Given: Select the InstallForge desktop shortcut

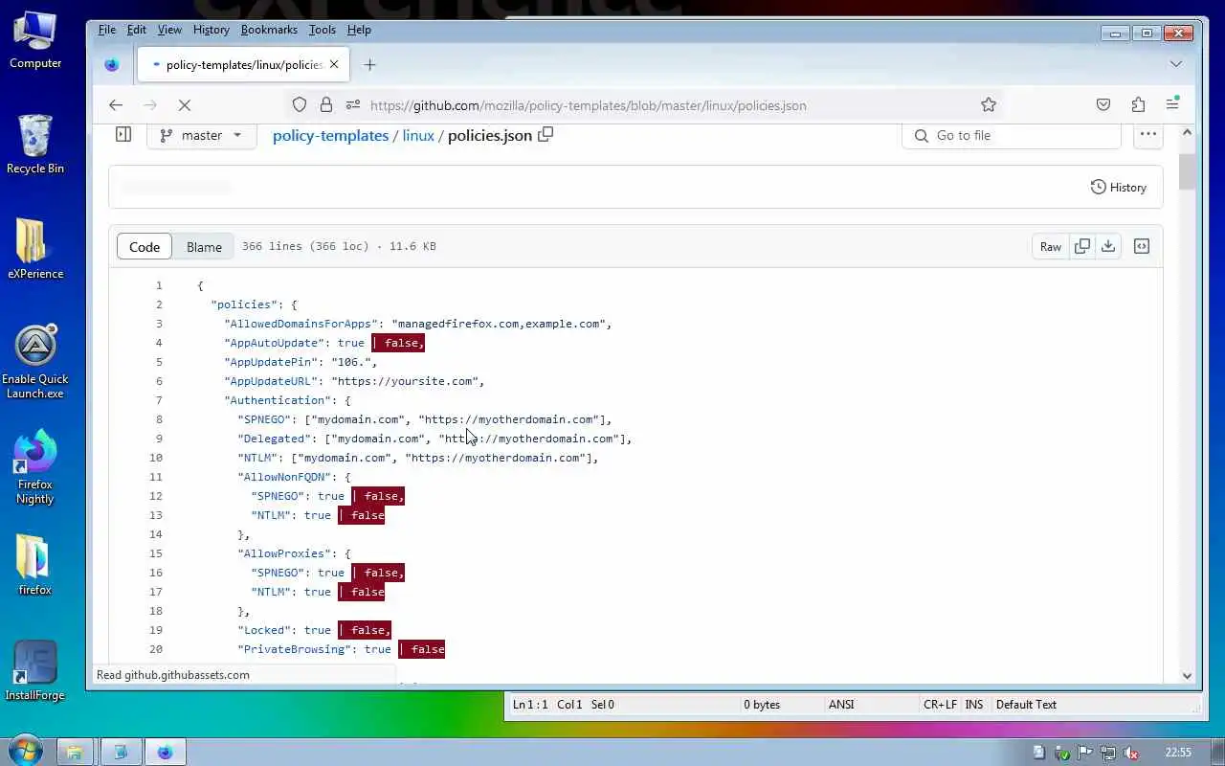Looking at the screenshot, I should point(35,671).
